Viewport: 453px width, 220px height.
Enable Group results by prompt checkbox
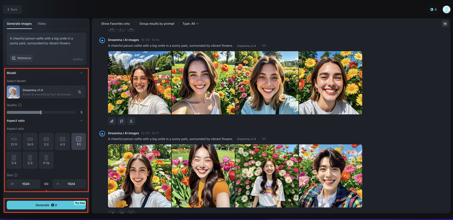click(136, 24)
